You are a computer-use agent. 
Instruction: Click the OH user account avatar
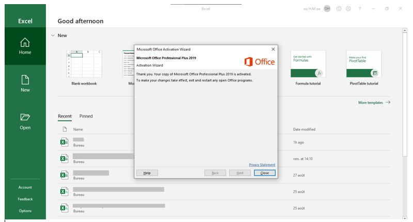click(x=327, y=9)
